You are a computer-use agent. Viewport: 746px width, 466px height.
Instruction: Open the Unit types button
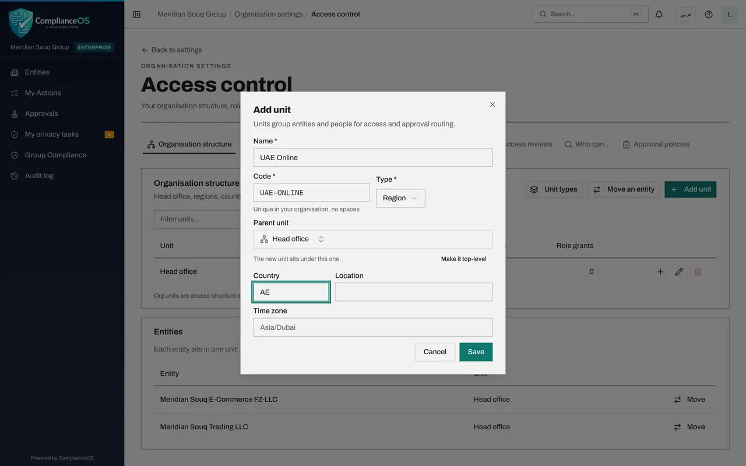coord(554,189)
